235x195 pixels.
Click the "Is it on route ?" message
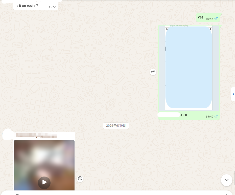pos(27,6)
